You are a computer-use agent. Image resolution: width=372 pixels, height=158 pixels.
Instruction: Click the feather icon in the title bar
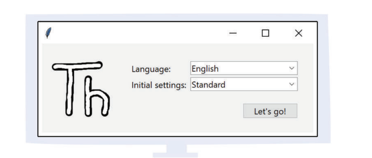click(48, 33)
